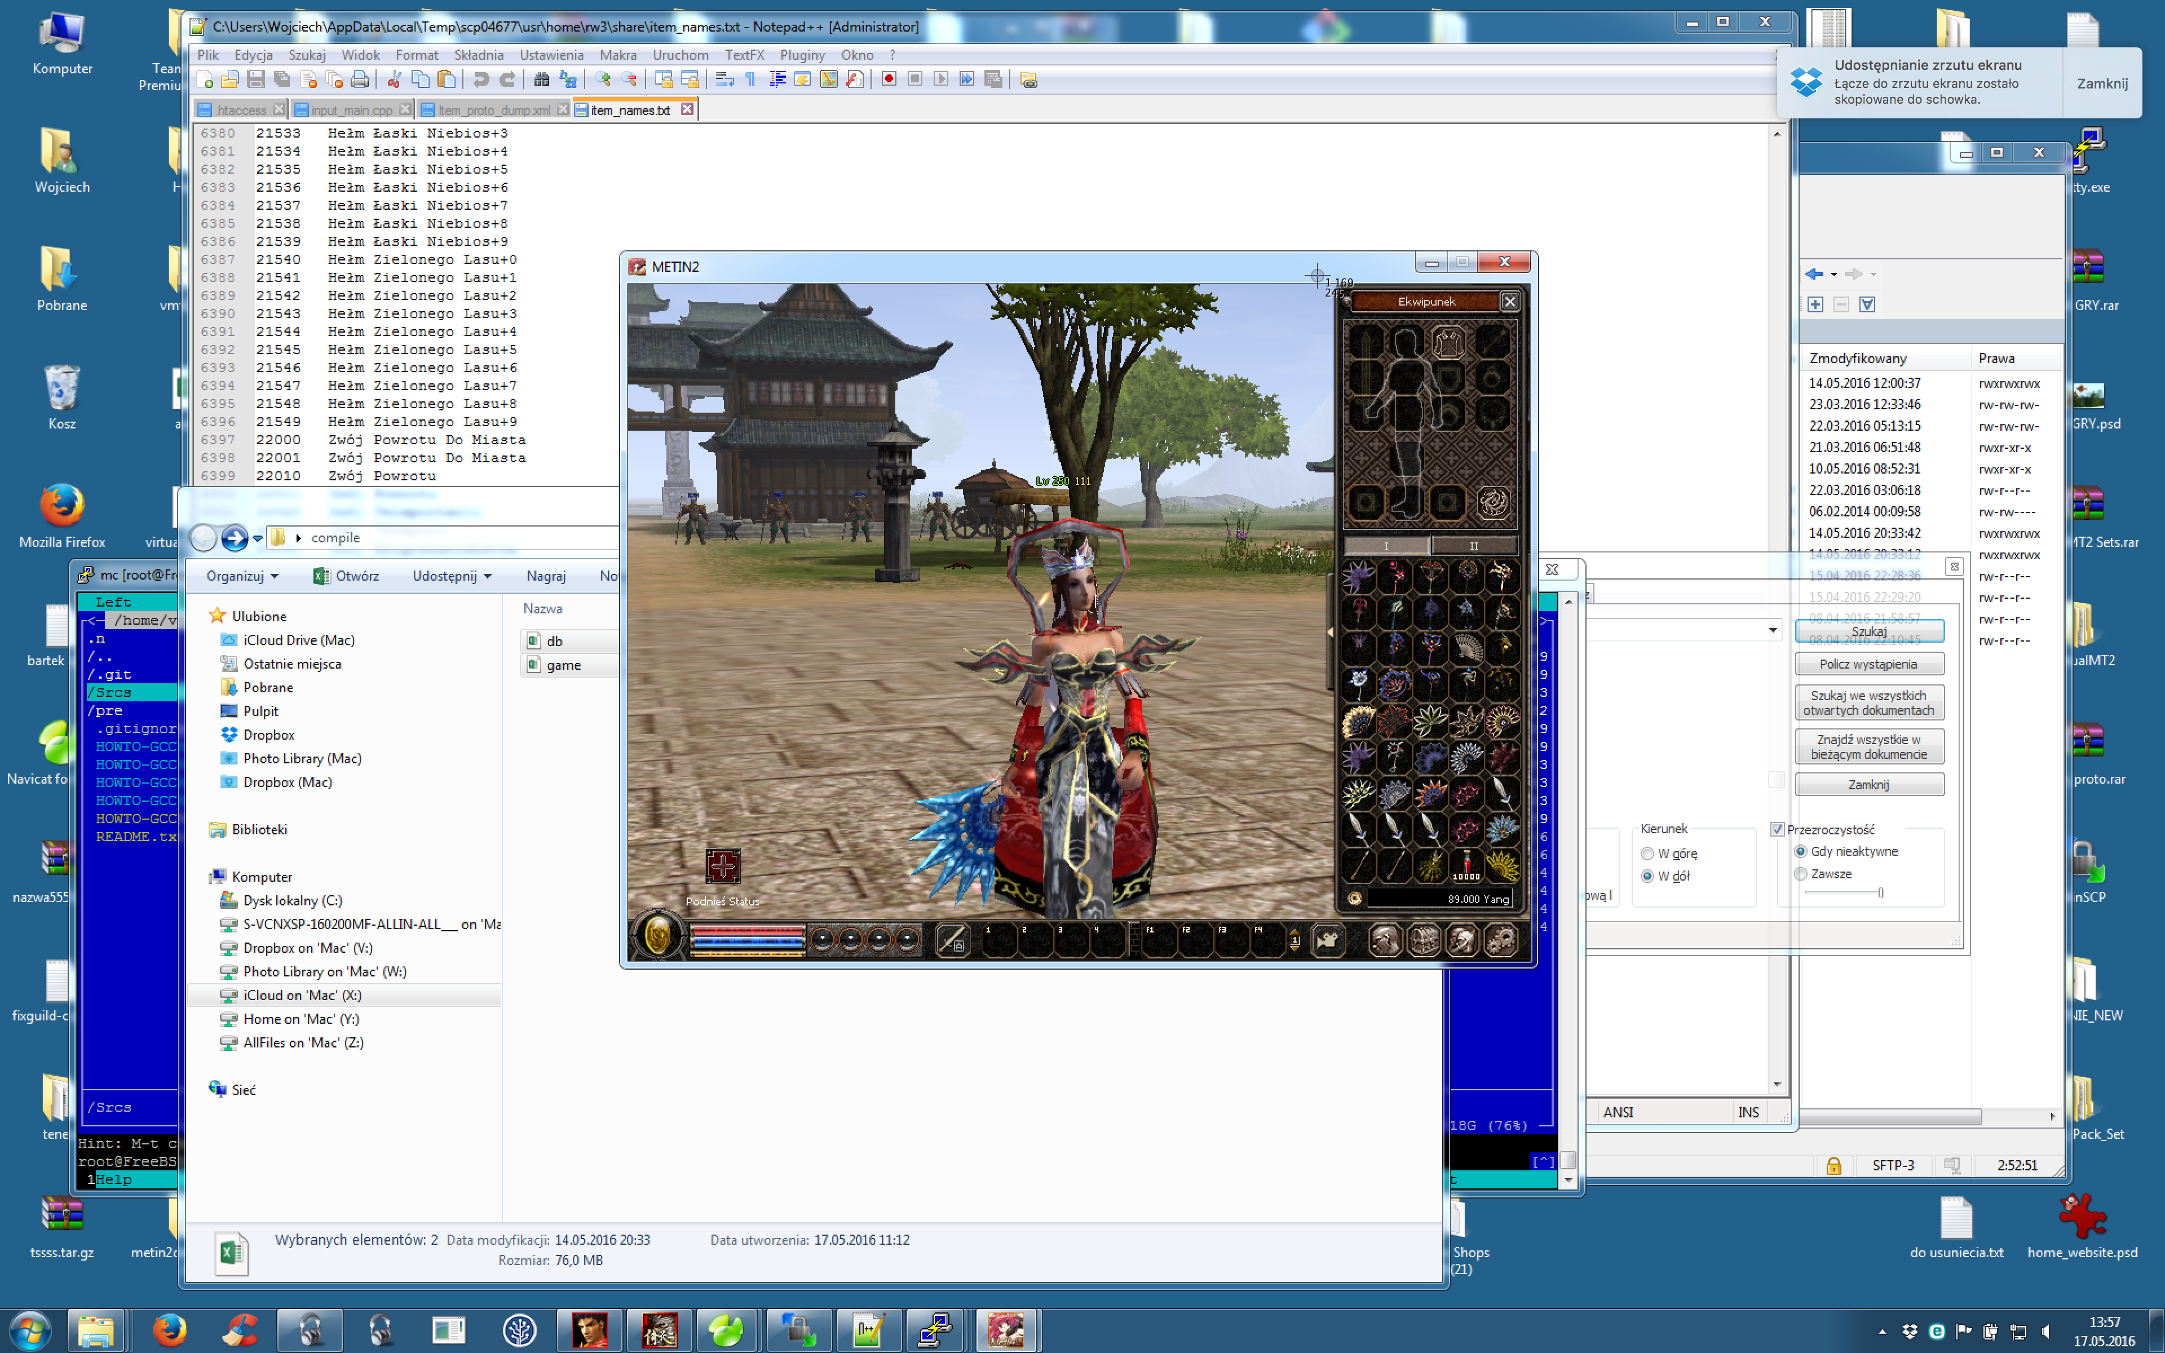Click Zamknij on the Dropbox notification
Screen dimensions: 2165x1353
[x=2101, y=83]
